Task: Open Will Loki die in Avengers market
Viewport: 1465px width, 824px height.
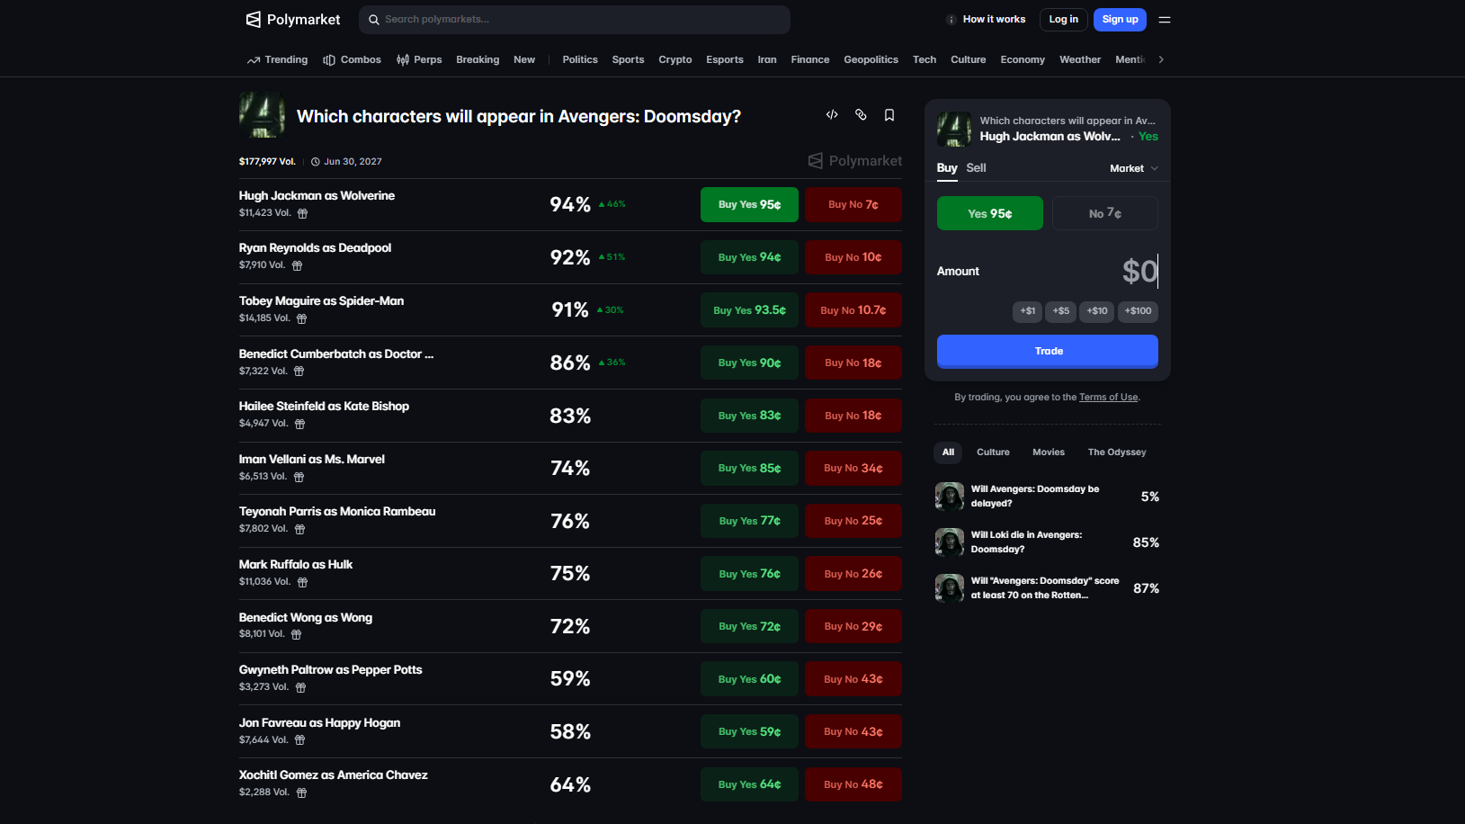Action: coord(1047,542)
